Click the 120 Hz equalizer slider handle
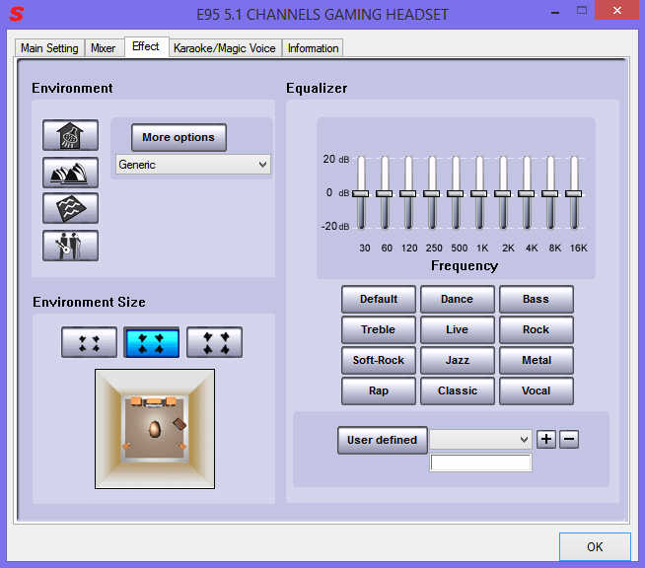 [x=408, y=193]
